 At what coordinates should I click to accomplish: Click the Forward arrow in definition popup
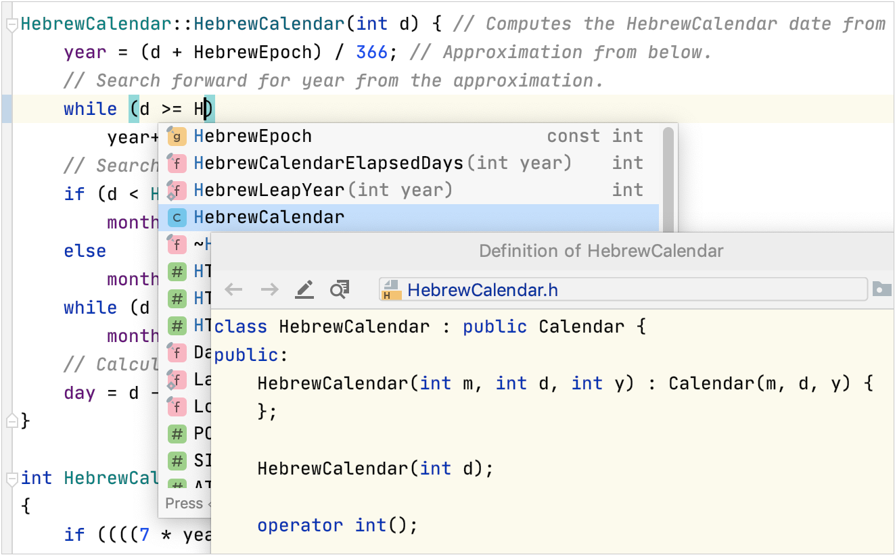pyautogui.click(x=269, y=290)
